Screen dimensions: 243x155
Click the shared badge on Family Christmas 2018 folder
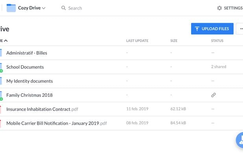coord(2,99)
